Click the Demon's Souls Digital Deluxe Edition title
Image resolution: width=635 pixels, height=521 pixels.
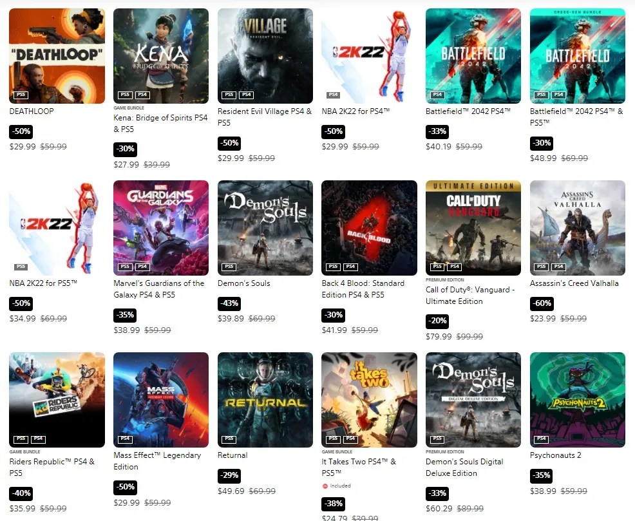pyautogui.click(x=464, y=467)
